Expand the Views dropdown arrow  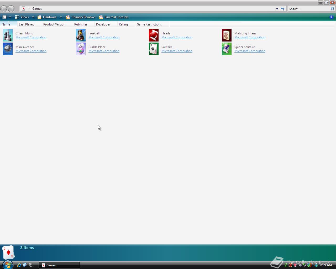[x=33, y=17]
